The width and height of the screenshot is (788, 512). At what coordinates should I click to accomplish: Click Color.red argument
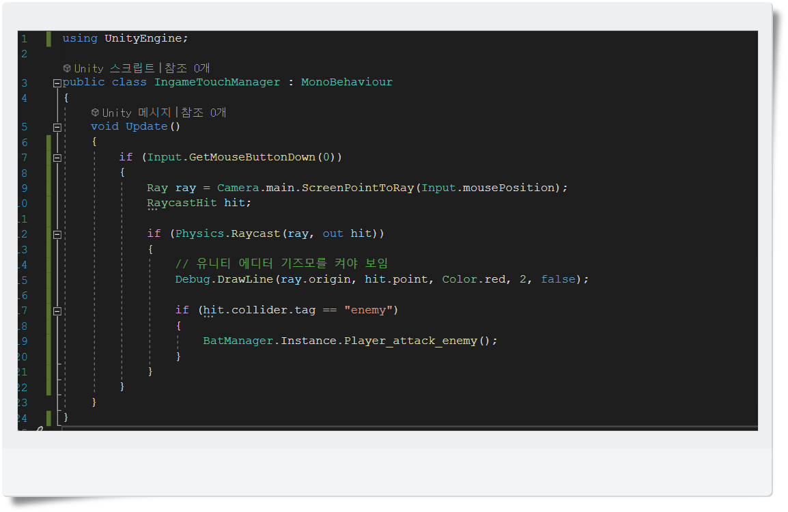pyautogui.click(x=473, y=279)
